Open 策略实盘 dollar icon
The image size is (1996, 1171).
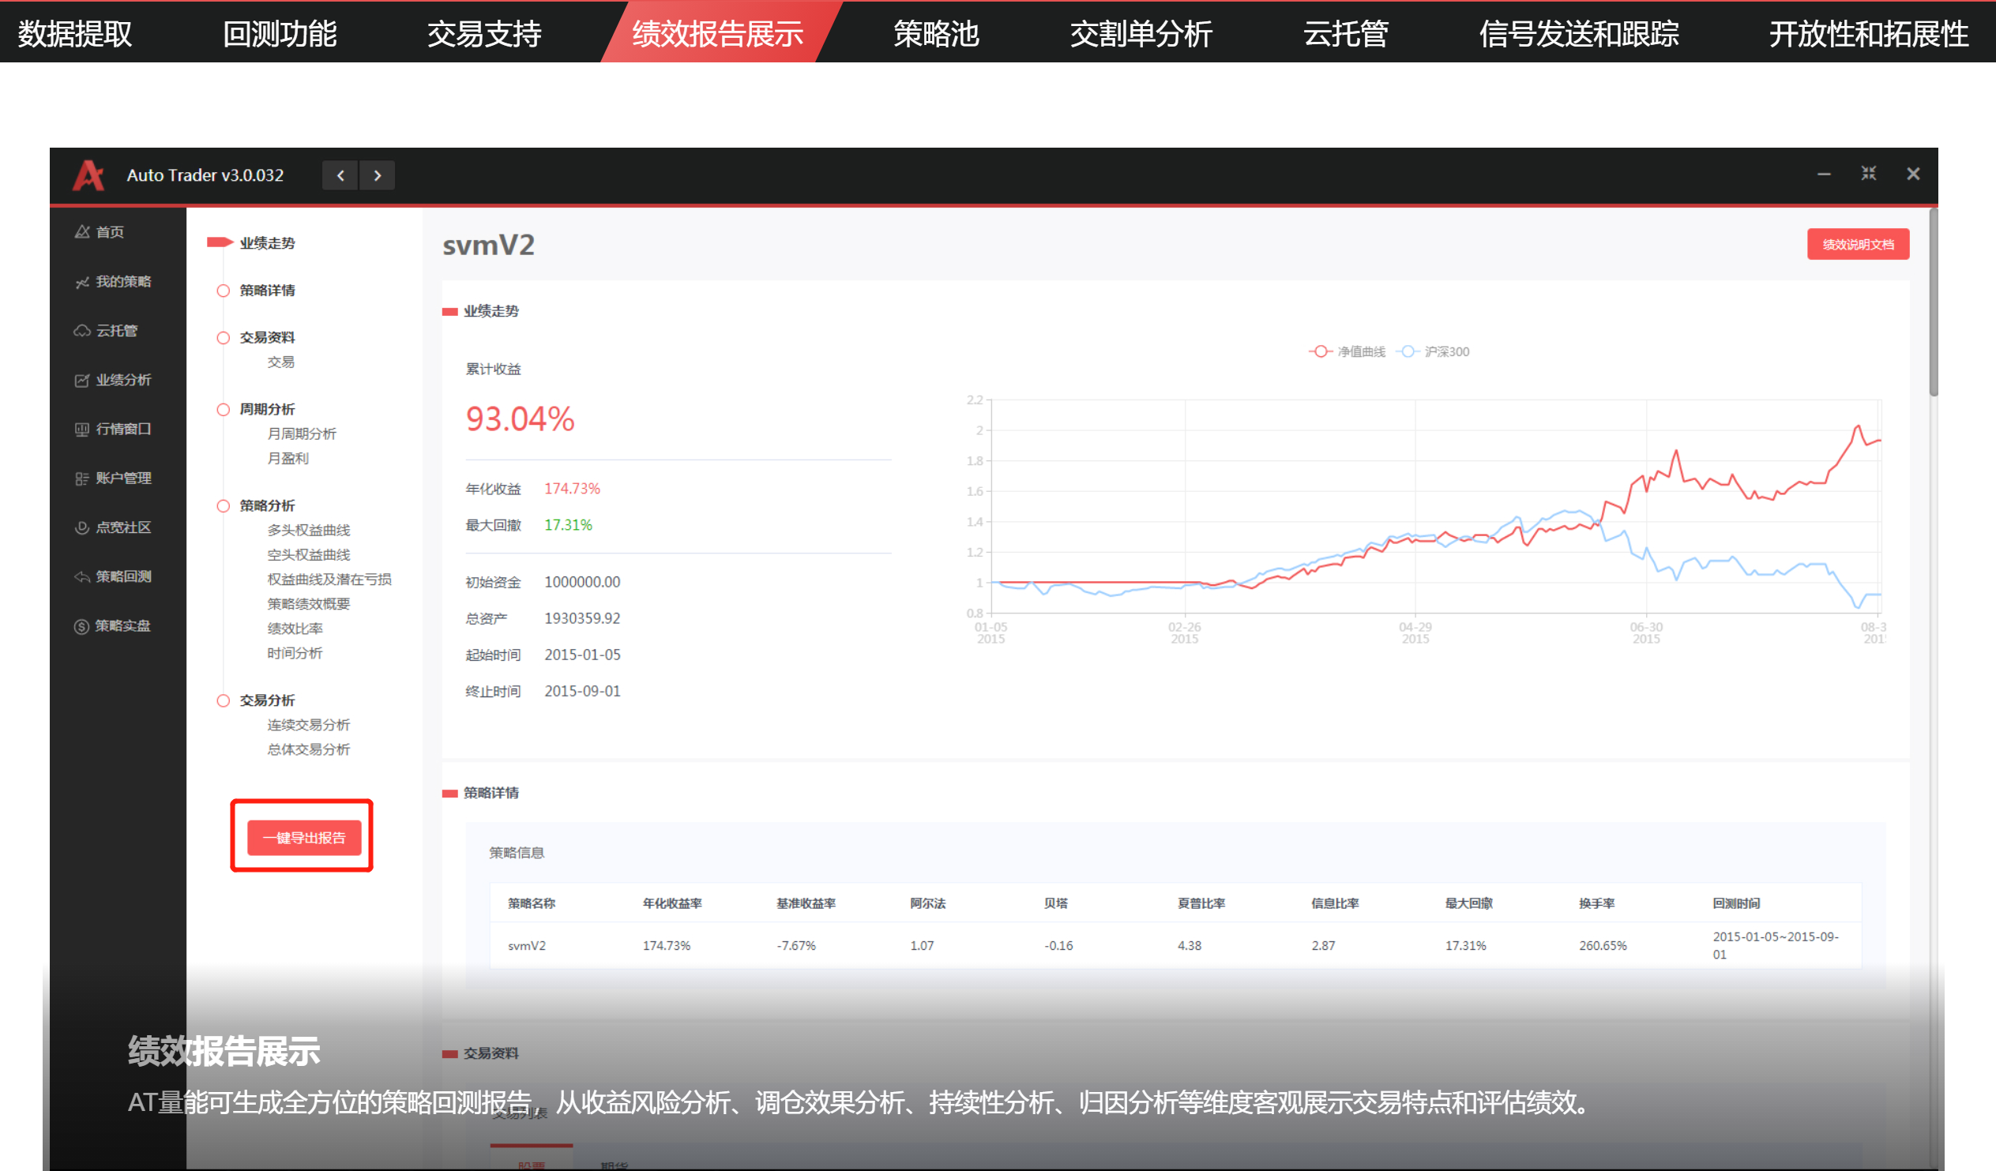click(x=82, y=626)
